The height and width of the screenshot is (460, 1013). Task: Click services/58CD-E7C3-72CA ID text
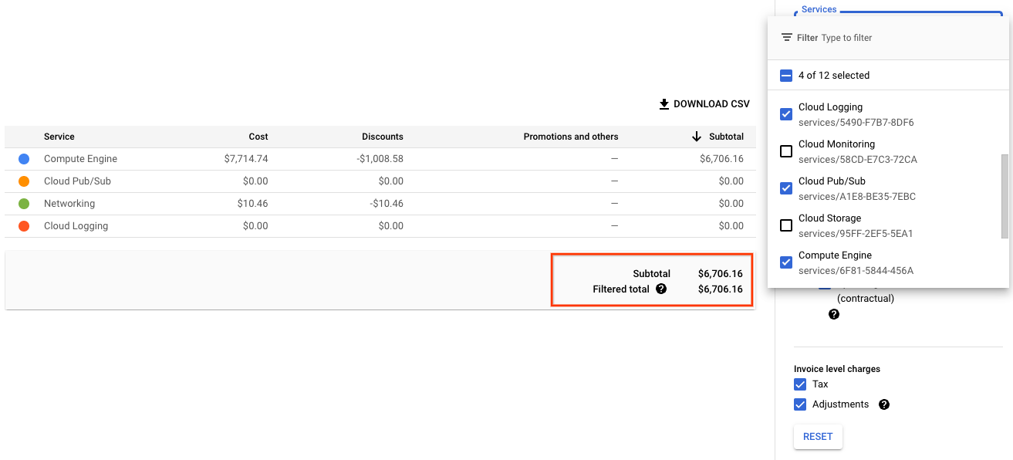click(x=858, y=159)
